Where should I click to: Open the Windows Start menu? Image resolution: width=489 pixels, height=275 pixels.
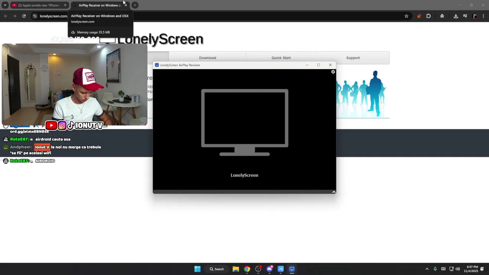pos(198,269)
